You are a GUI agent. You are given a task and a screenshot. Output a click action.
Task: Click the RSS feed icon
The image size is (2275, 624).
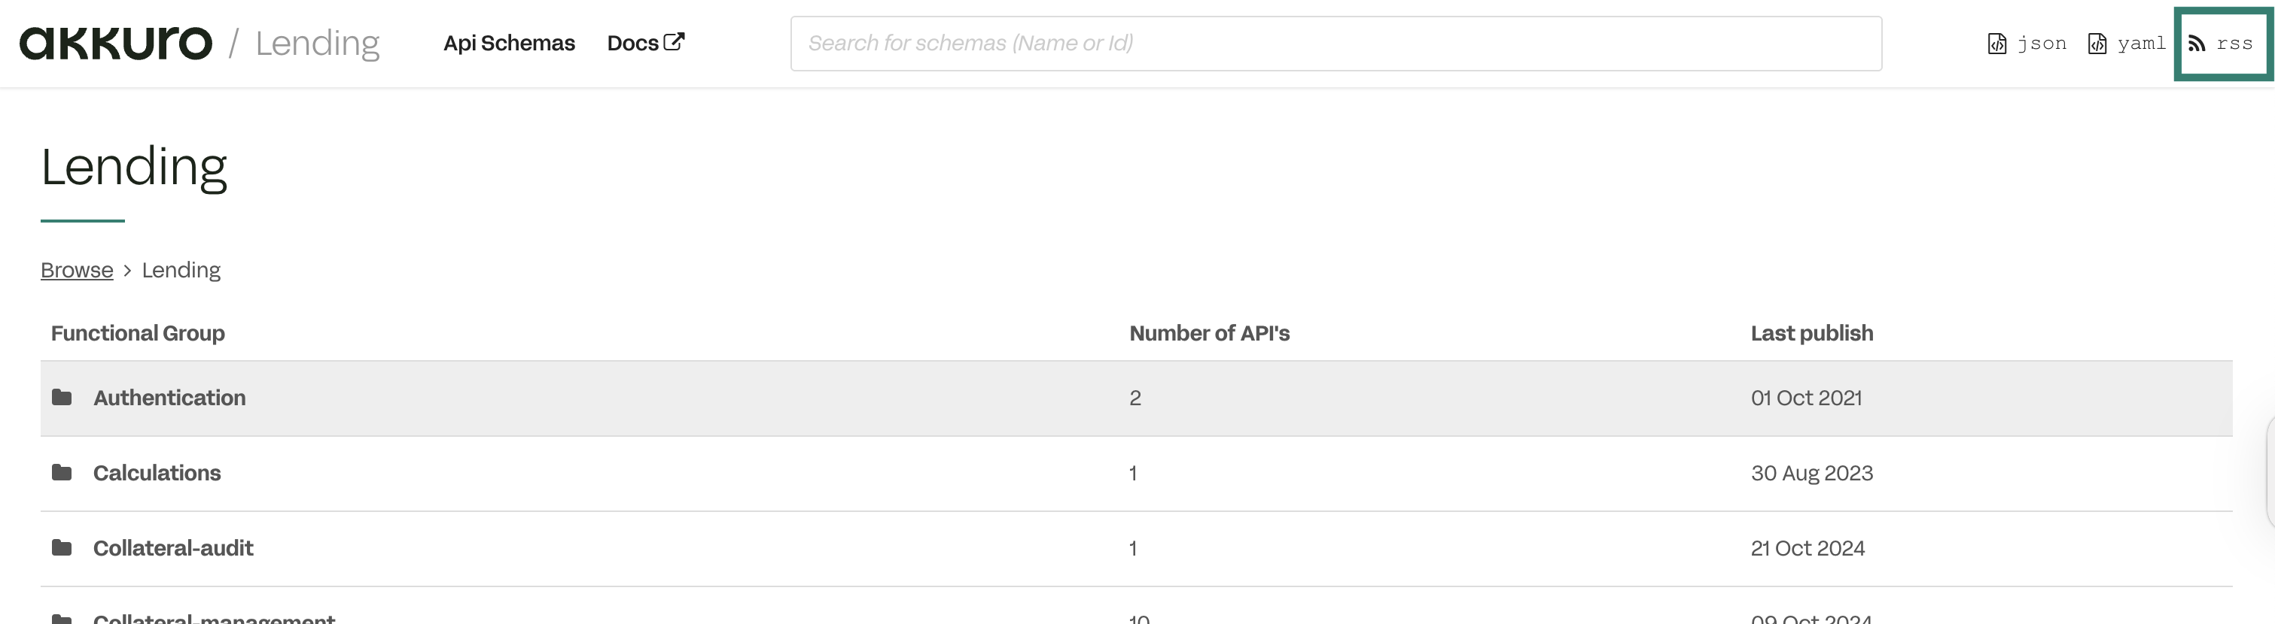point(2197,44)
